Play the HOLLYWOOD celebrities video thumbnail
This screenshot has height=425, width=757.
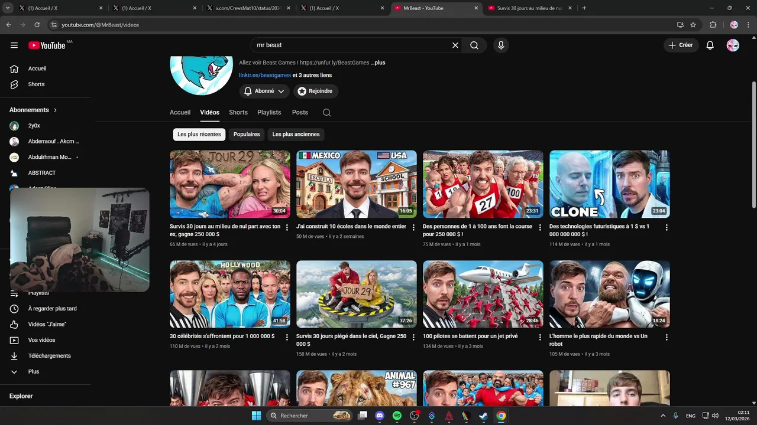click(x=230, y=294)
